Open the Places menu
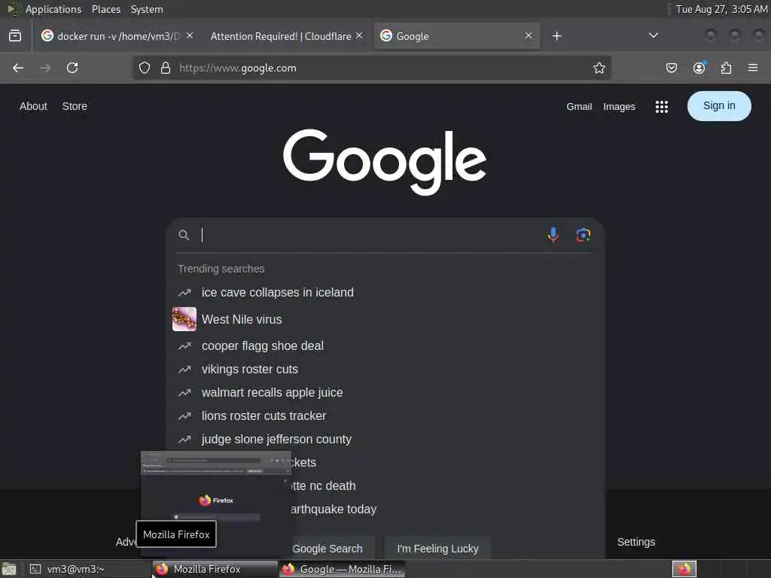 click(105, 9)
